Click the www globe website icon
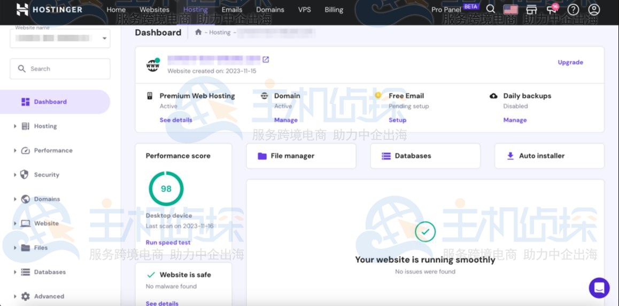Viewport: 619px width, 306px height. click(x=153, y=65)
